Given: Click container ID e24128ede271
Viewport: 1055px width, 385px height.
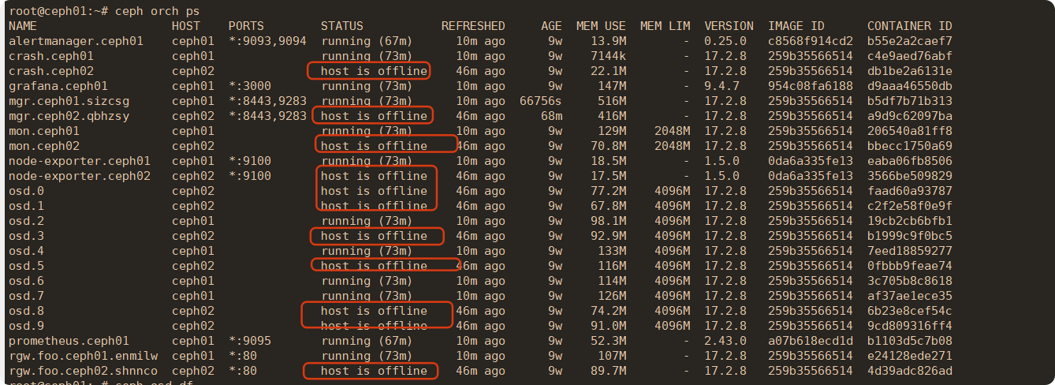Looking at the screenshot, I should 910,356.
